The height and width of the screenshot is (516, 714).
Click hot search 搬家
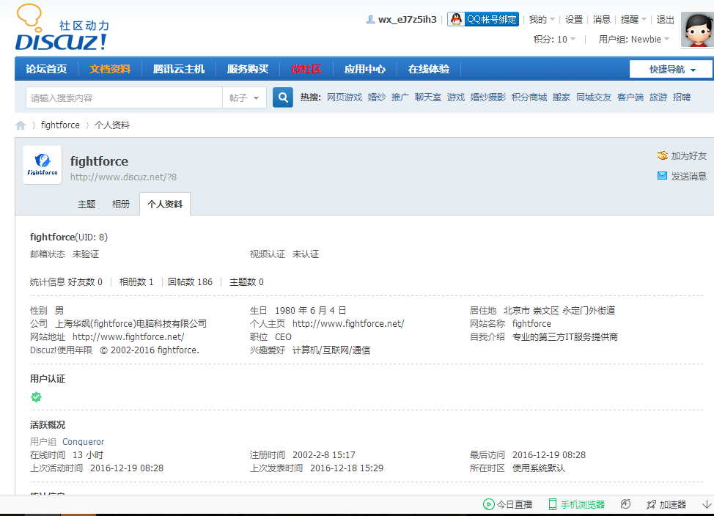562,97
